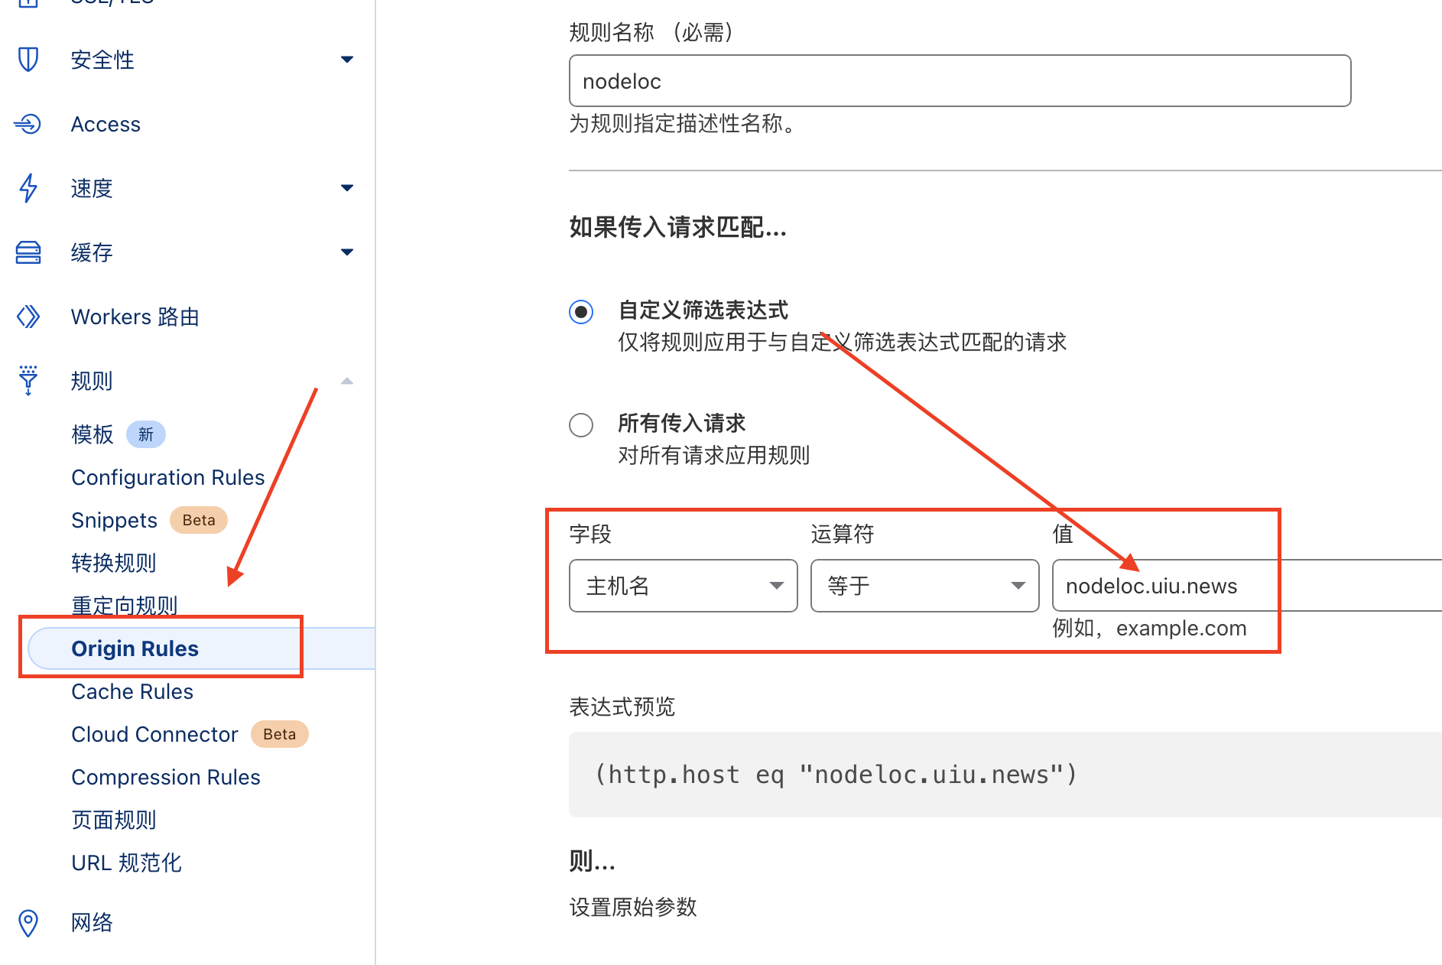Click the Access arrow-circle icon
This screenshot has width=1442, height=965.
point(28,124)
